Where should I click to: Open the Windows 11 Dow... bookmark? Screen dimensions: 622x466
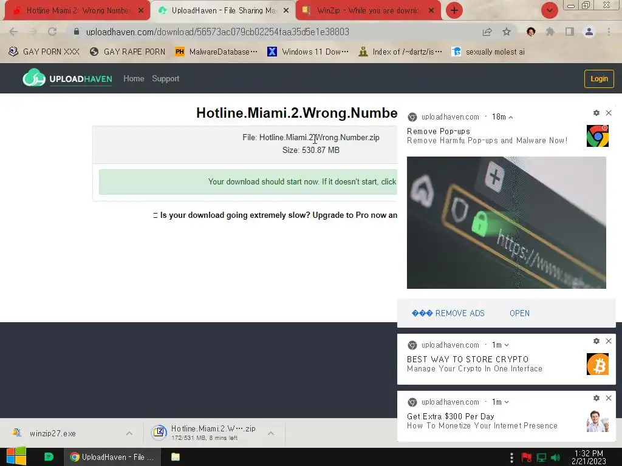pyautogui.click(x=308, y=52)
